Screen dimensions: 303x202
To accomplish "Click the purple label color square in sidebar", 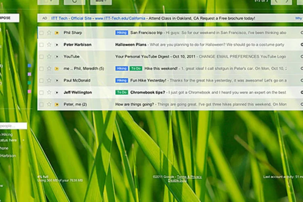I will click(29, 74).
